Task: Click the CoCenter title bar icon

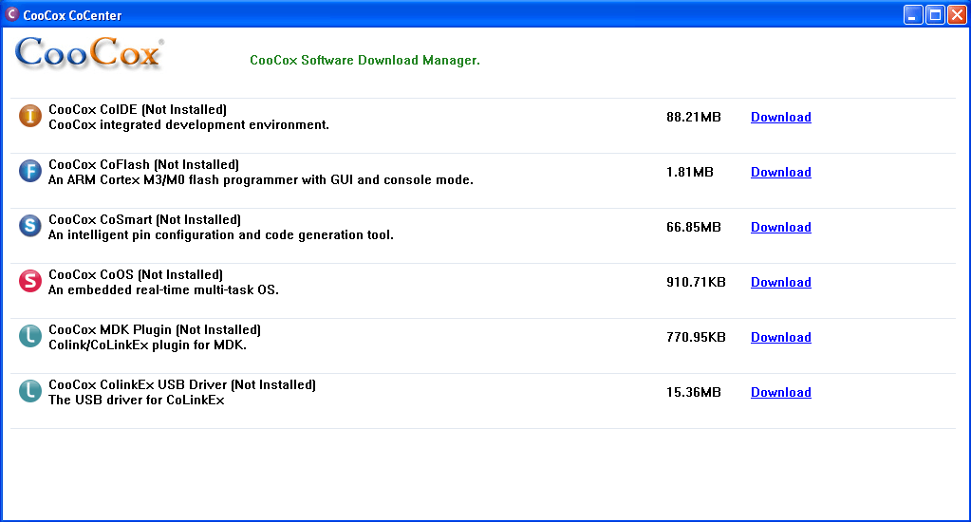Action: click(11, 13)
